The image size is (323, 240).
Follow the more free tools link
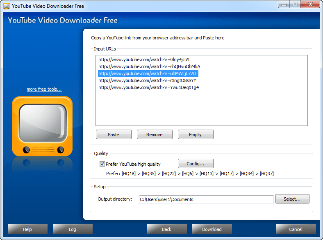[x=44, y=89]
